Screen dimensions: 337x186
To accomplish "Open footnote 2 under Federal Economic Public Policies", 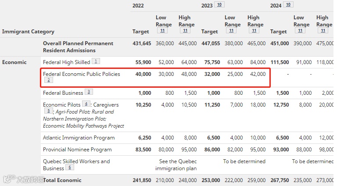I will 48,80.
